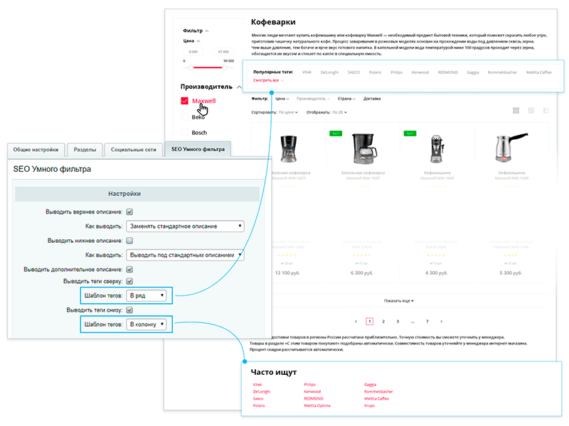Toggle Выводить теги сверху checkbox
Image resolution: width=569 pixels, height=426 pixels.
pyautogui.click(x=129, y=281)
